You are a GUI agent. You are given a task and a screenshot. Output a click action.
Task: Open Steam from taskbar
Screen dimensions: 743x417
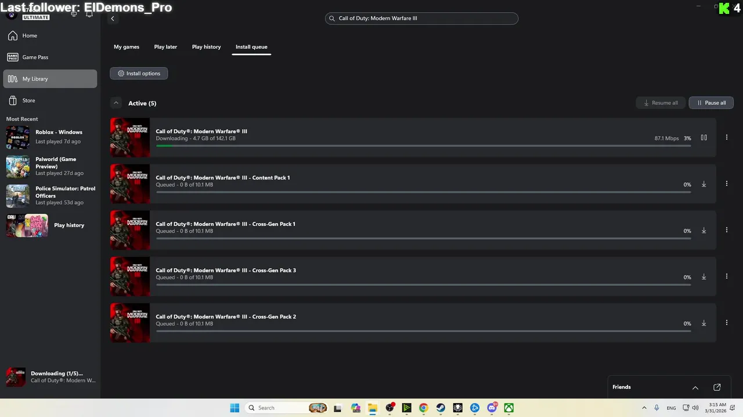441,408
